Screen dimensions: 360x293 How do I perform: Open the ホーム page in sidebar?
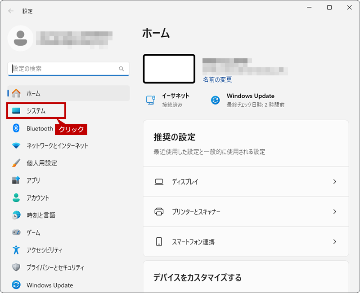(x=69, y=93)
